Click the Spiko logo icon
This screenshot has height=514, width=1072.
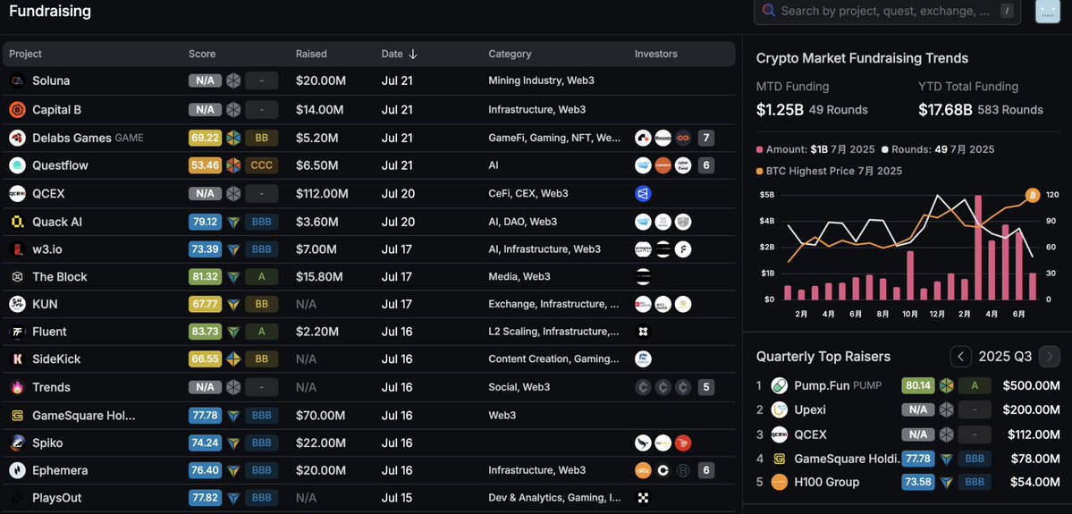[17, 442]
